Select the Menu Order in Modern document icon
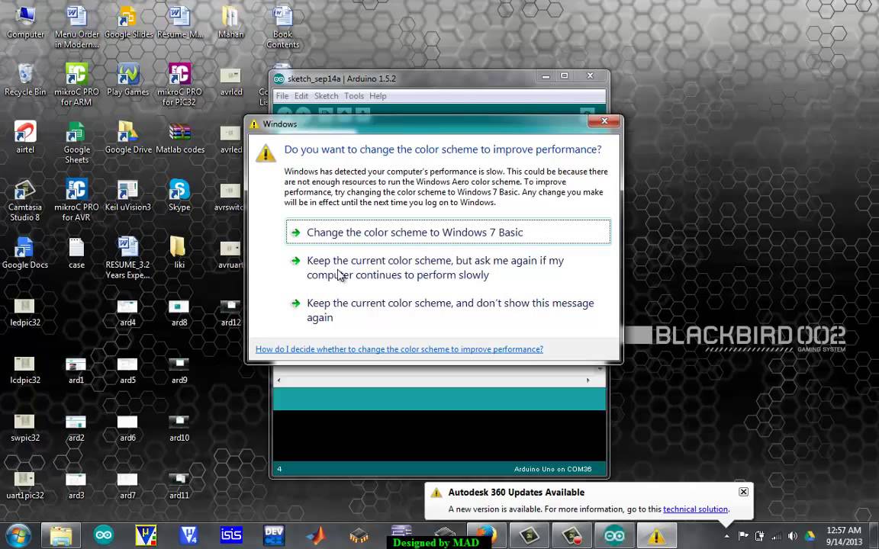The height and width of the screenshot is (549, 879). point(77,27)
